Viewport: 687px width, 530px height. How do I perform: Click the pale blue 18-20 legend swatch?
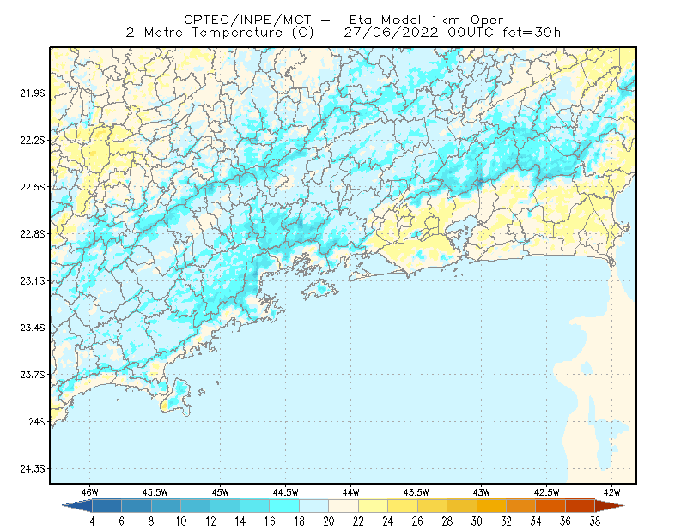pos(313,506)
